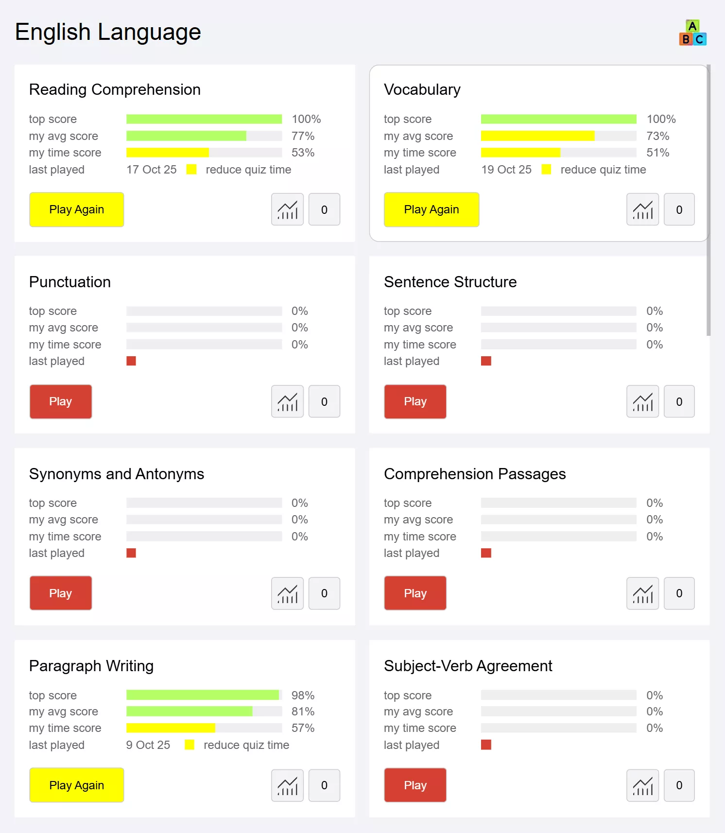
Task: Start the Punctuation quiz with Play
Action: tap(61, 401)
